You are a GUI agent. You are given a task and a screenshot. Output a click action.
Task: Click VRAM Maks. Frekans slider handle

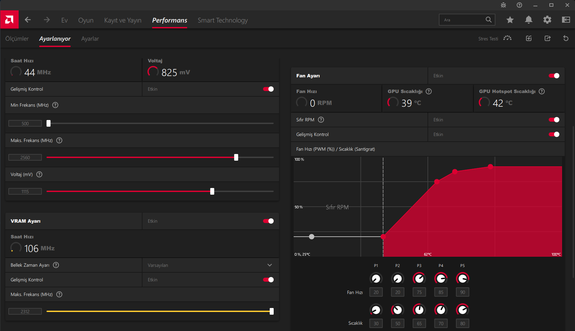click(x=272, y=311)
